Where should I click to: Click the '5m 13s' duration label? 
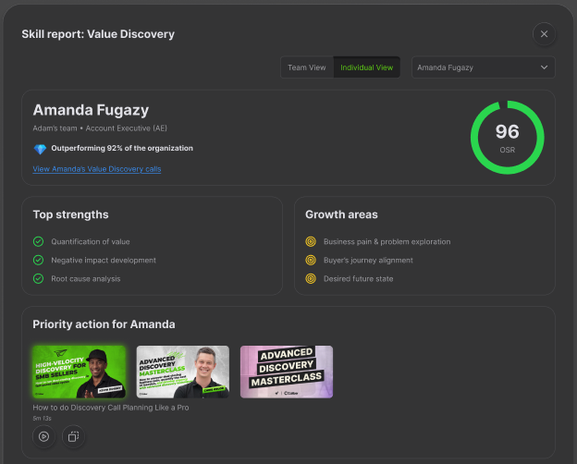click(x=42, y=418)
